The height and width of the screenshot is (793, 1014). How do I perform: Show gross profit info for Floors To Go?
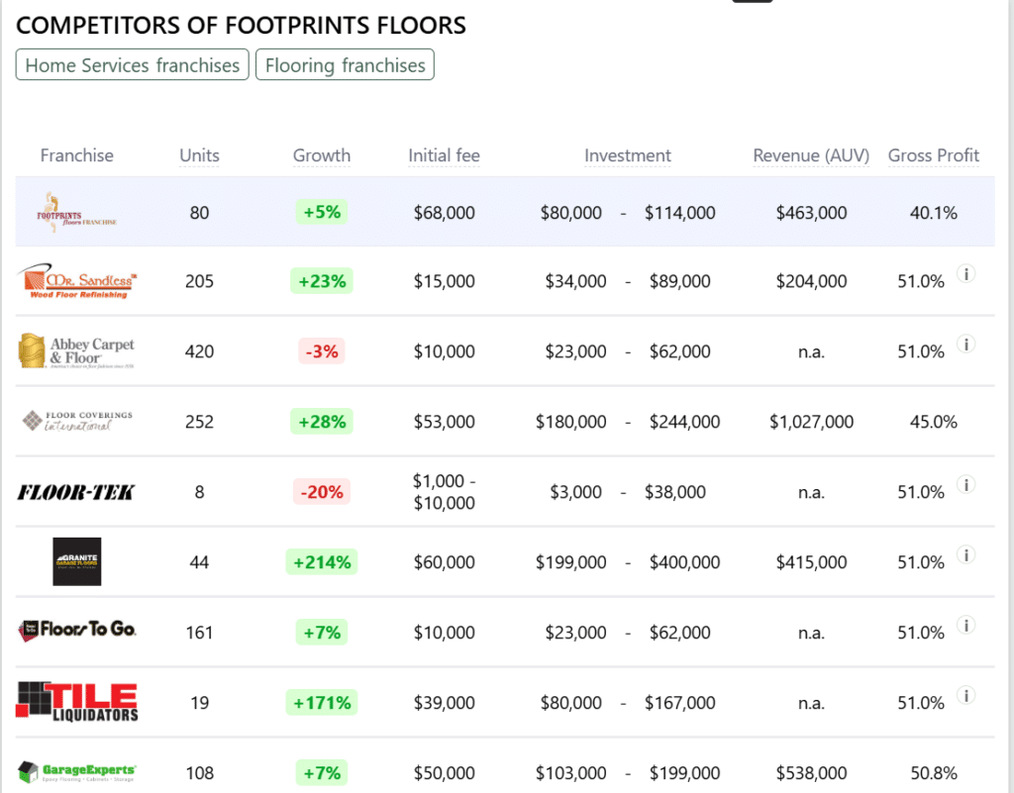click(x=966, y=625)
